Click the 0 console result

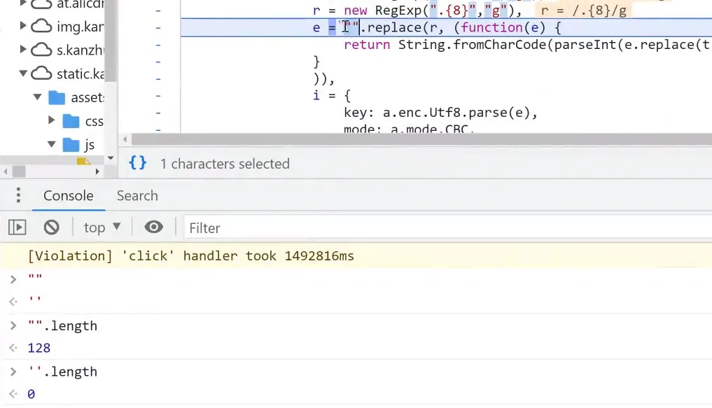[31, 394]
